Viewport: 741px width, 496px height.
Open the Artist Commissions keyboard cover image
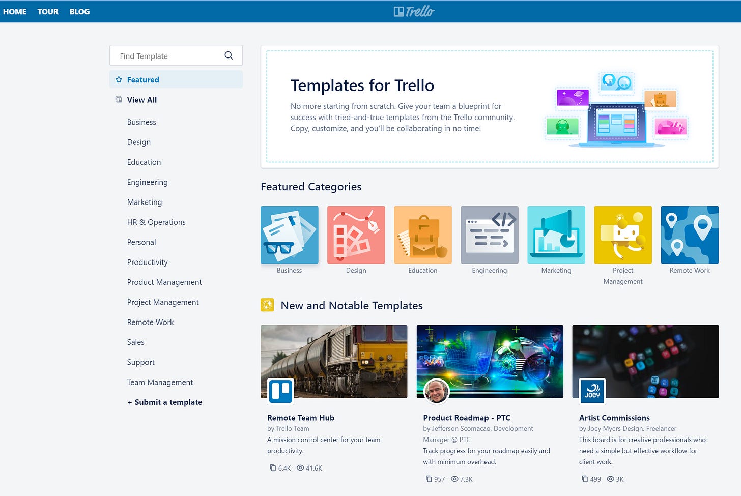point(645,362)
